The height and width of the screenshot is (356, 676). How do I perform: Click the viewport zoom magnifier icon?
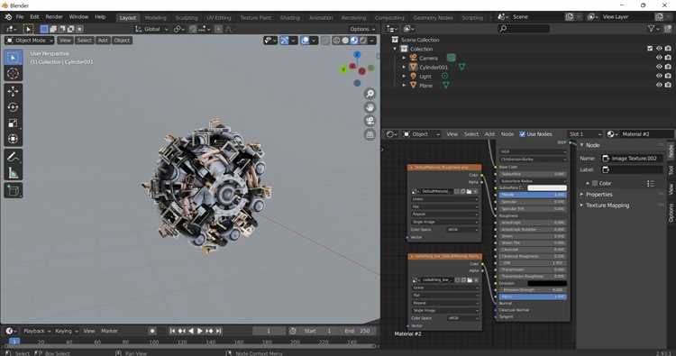pos(370,94)
